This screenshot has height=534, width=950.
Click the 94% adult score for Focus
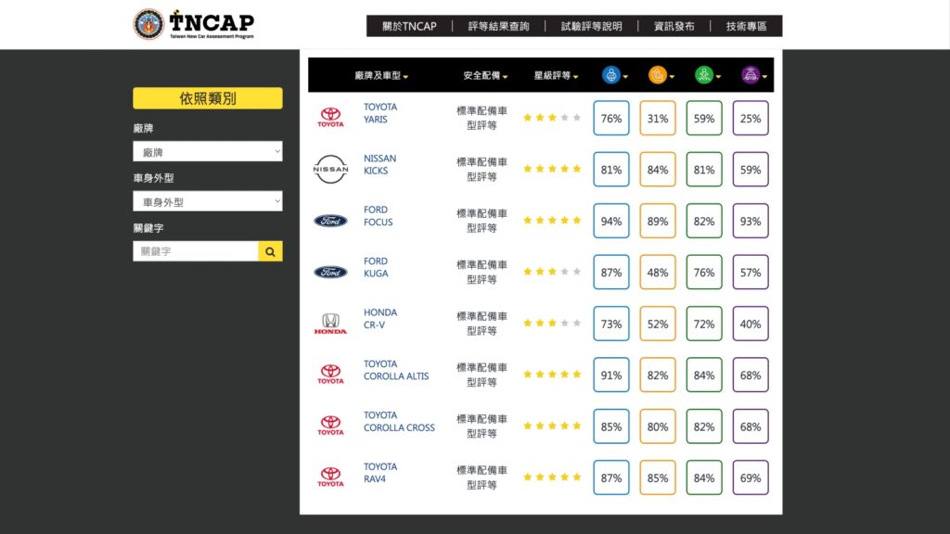pyautogui.click(x=611, y=221)
